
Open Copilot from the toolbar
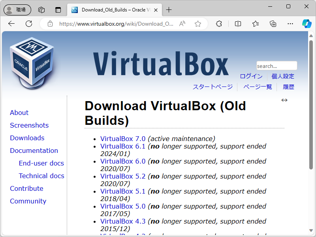pos(307,24)
